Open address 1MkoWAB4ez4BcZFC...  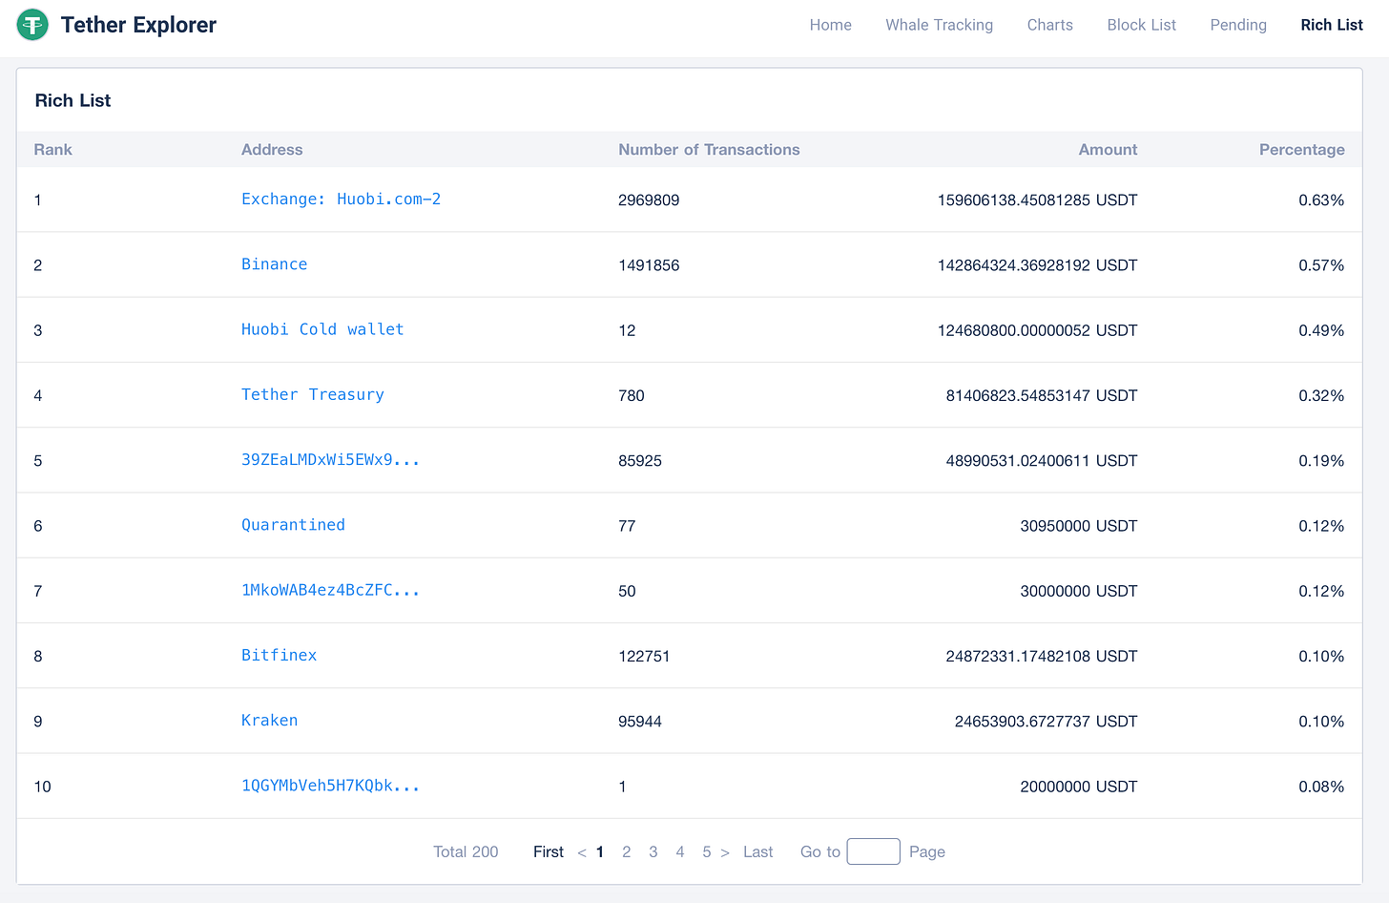tap(330, 590)
